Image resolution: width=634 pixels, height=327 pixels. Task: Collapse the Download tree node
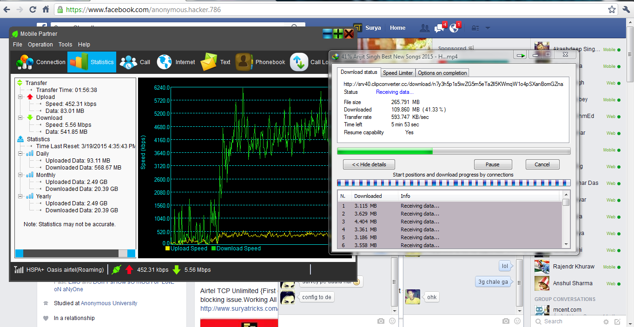coord(20,118)
